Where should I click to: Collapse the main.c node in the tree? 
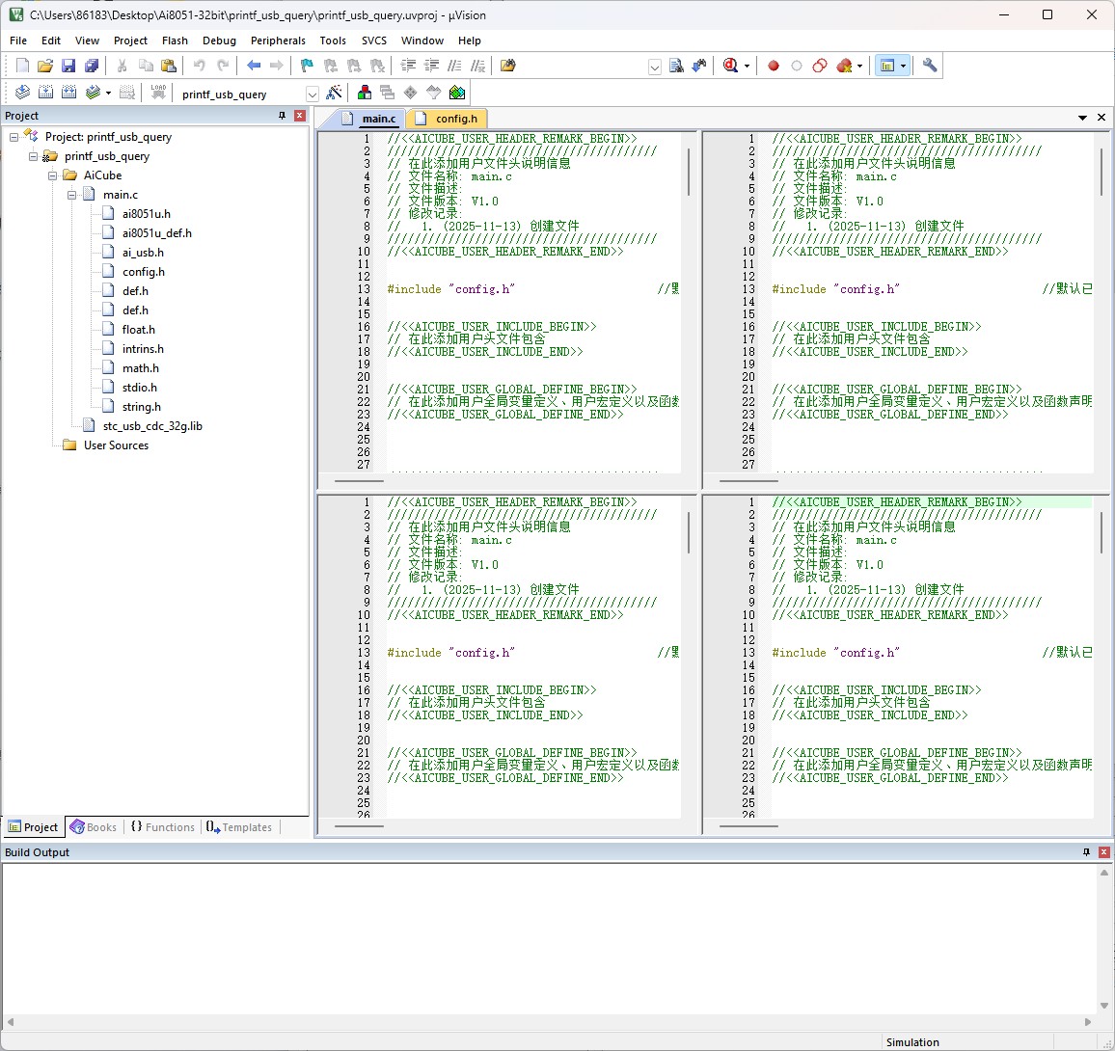tap(71, 195)
